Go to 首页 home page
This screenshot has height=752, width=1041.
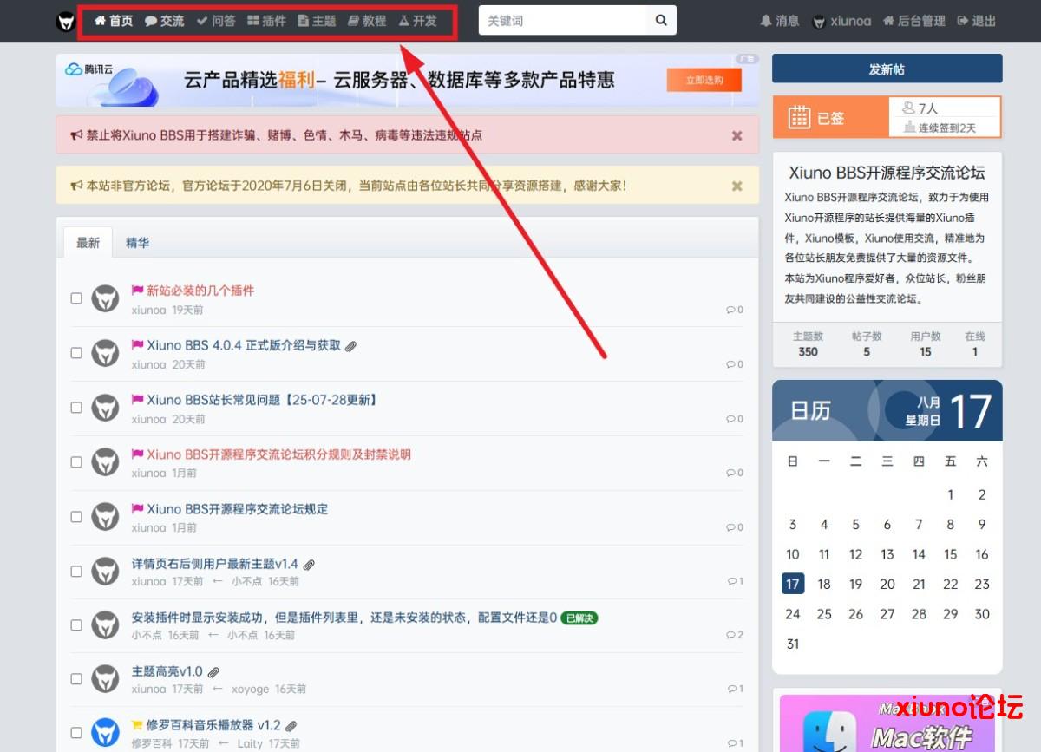pos(113,21)
